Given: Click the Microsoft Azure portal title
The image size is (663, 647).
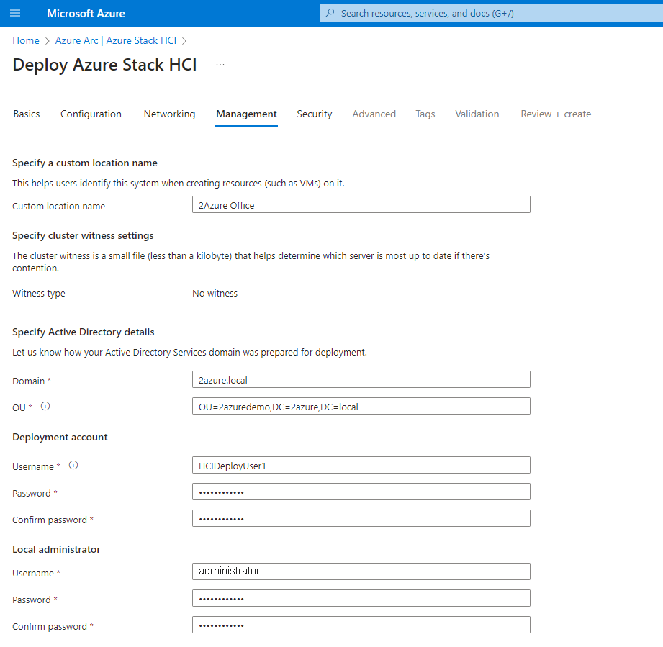Looking at the screenshot, I should click(x=86, y=14).
